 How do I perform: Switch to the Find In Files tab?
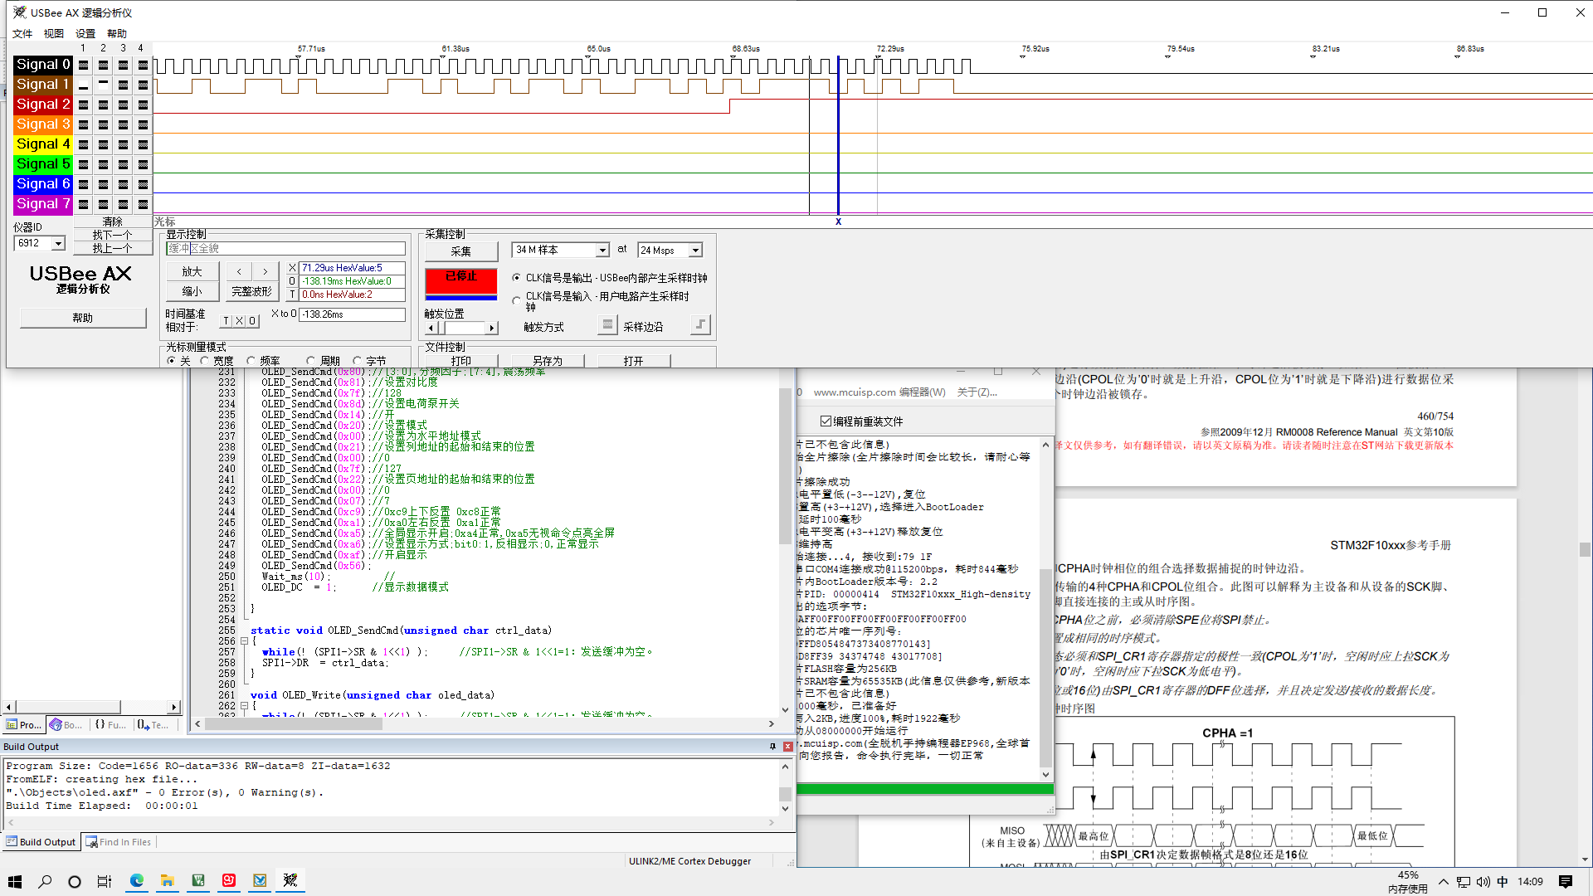pyautogui.click(x=119, y=842)
